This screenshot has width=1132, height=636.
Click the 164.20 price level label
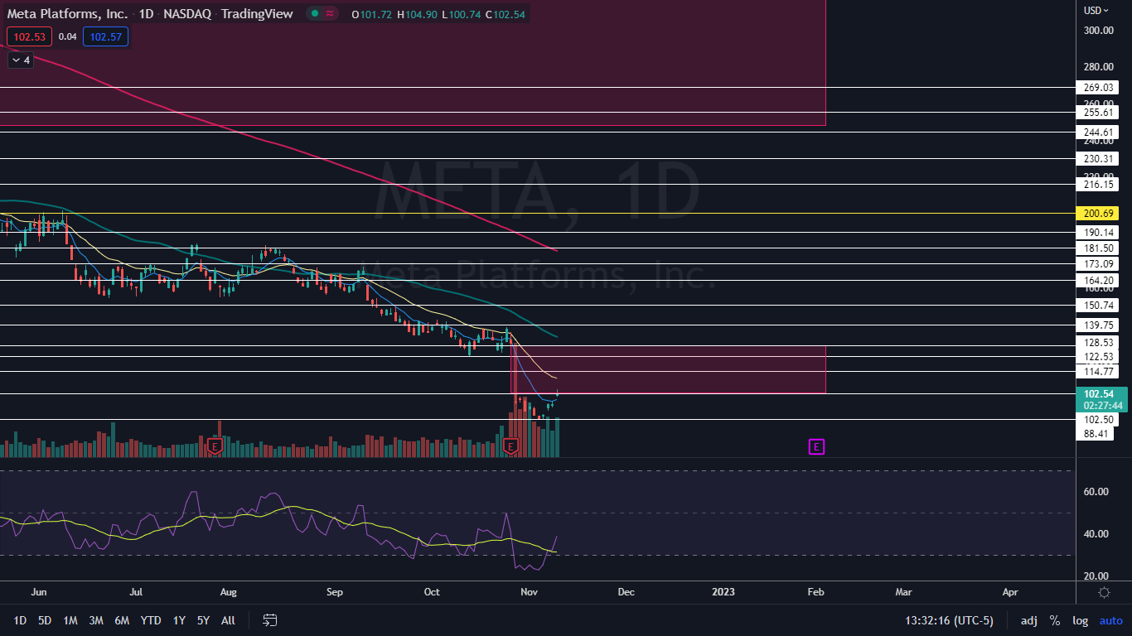(1097, 281)
